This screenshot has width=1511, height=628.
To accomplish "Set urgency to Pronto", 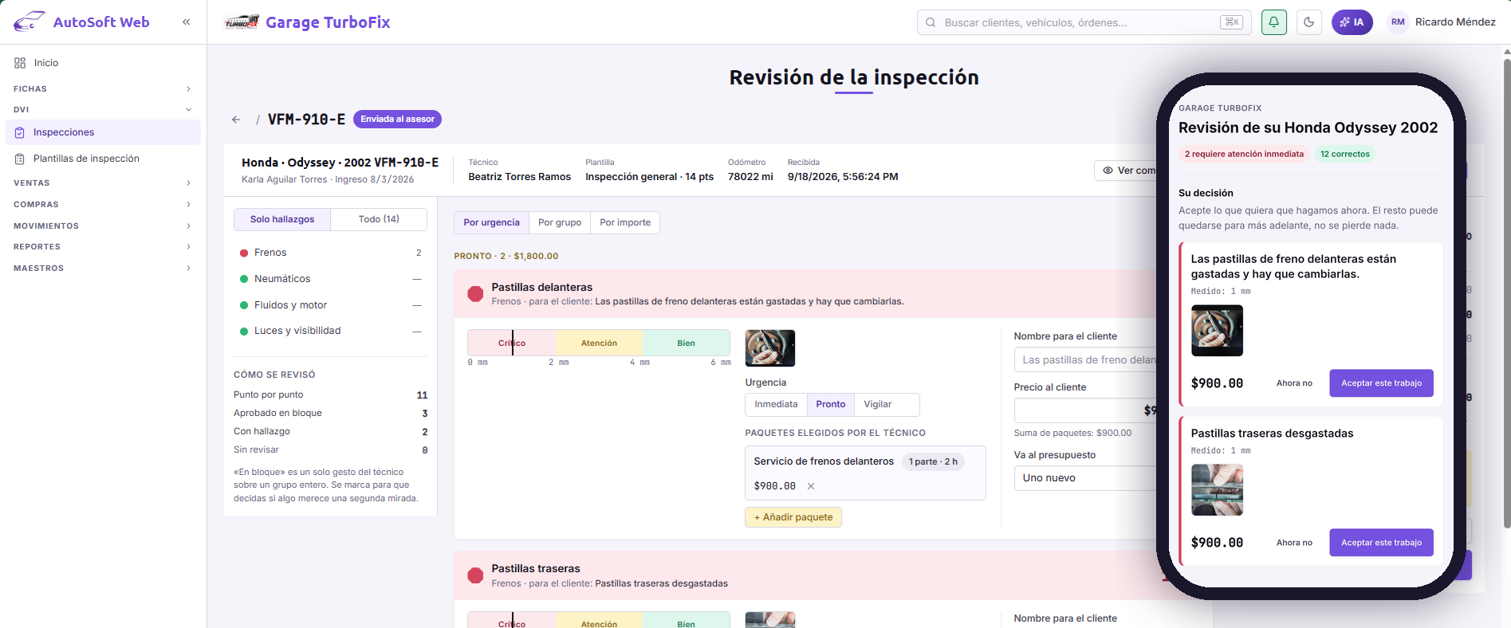I will (x=831, y=405).
